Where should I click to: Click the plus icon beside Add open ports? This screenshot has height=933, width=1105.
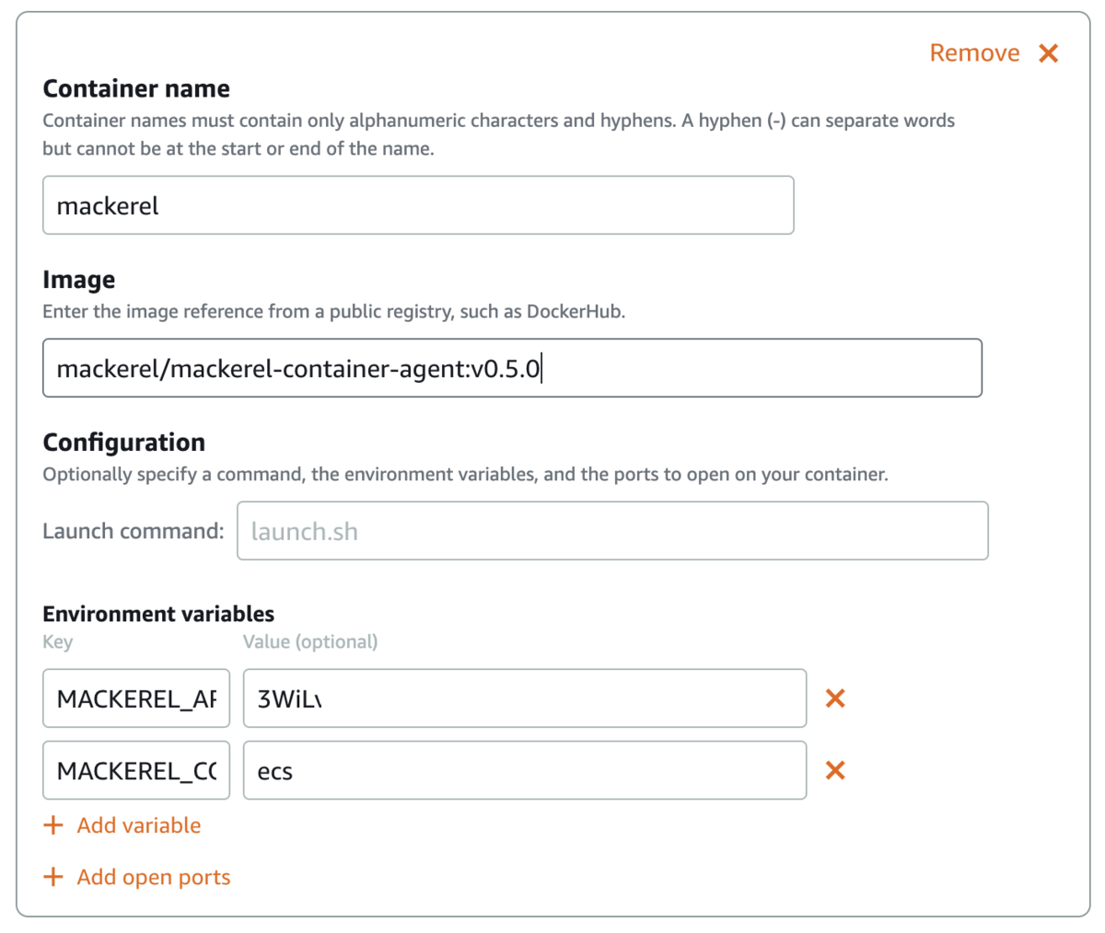[x=53, y=877]
